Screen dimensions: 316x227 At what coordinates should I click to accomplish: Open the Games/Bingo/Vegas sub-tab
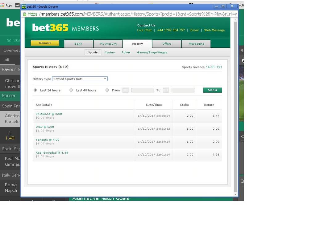pyautogui.click(x=152, y=52)
